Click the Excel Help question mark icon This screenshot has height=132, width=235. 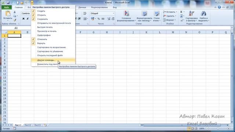click(x=219, y=7)
